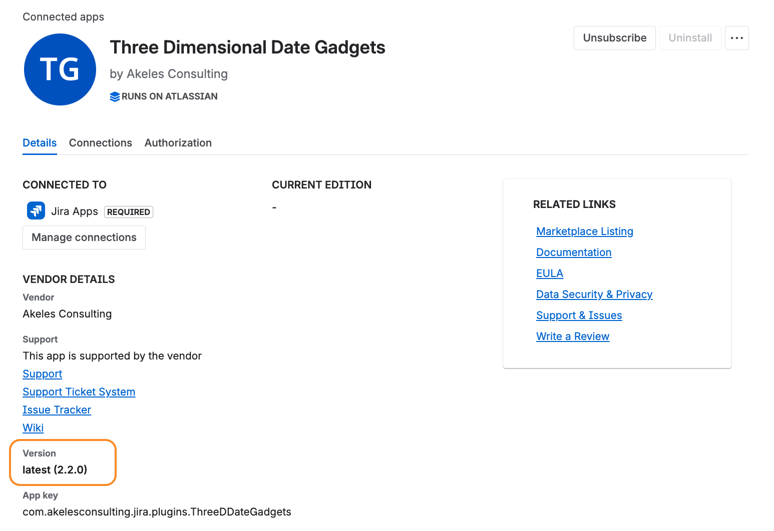Image resolution: width=774 pixels, height=531 pixels.
Task: Open Support & Issues related link
Action: 579,315
